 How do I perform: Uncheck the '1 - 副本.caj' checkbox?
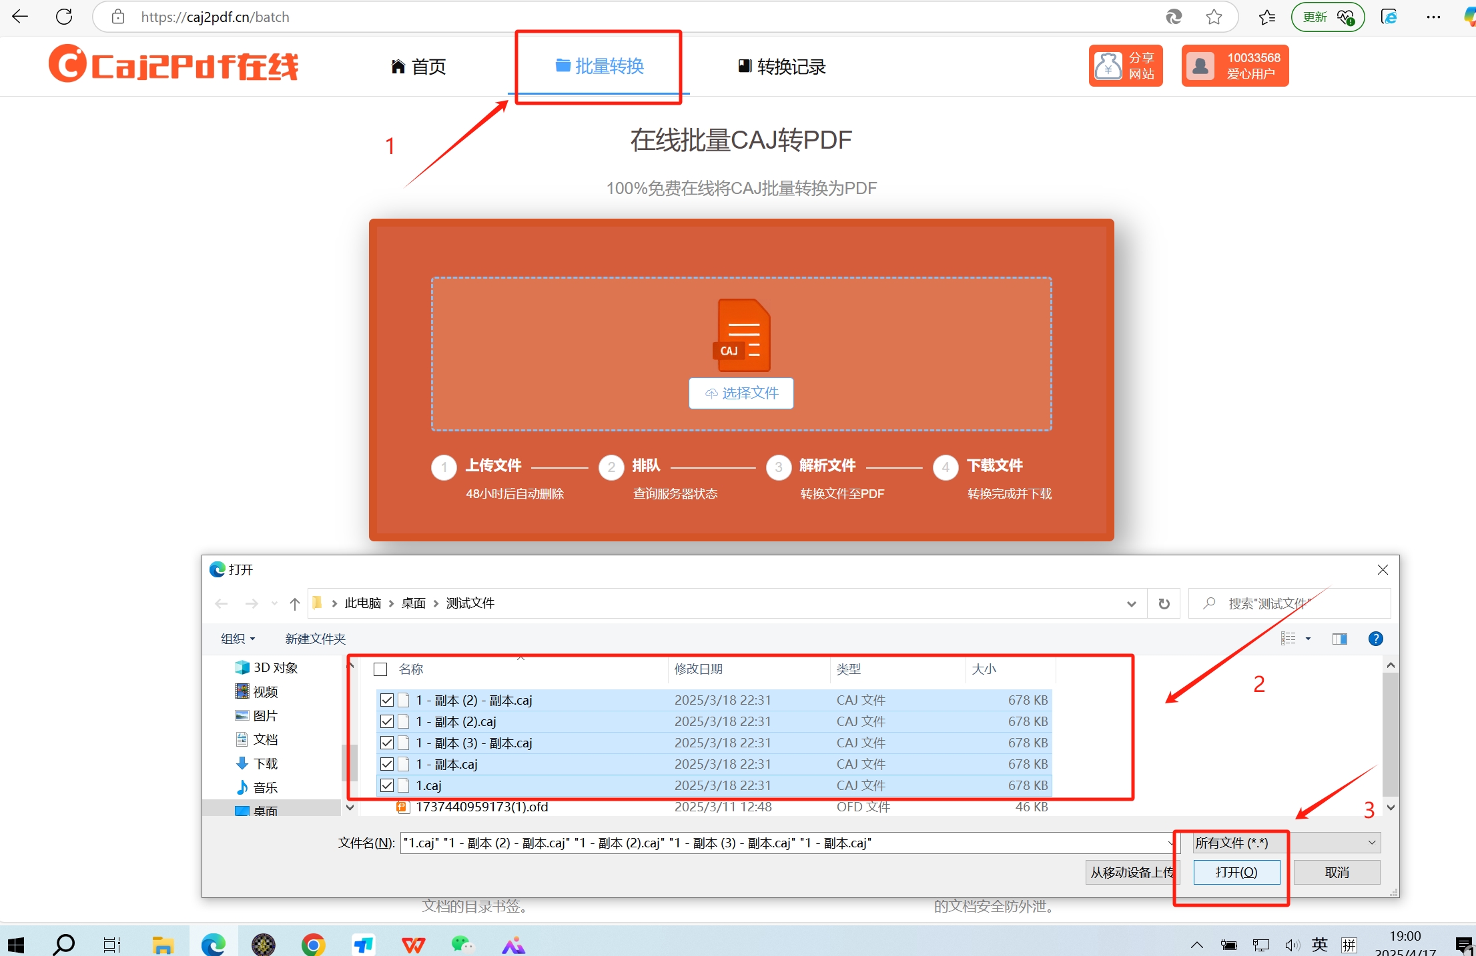(387, 764)
